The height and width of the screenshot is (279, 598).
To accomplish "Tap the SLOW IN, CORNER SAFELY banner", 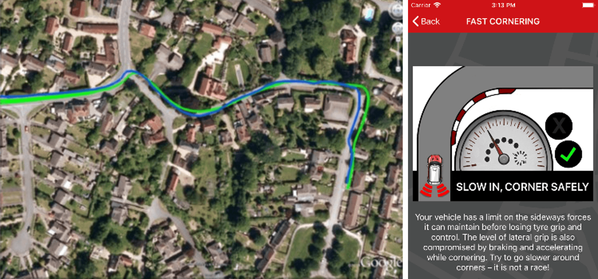I will pyautogui.click(x=522, y=187).
